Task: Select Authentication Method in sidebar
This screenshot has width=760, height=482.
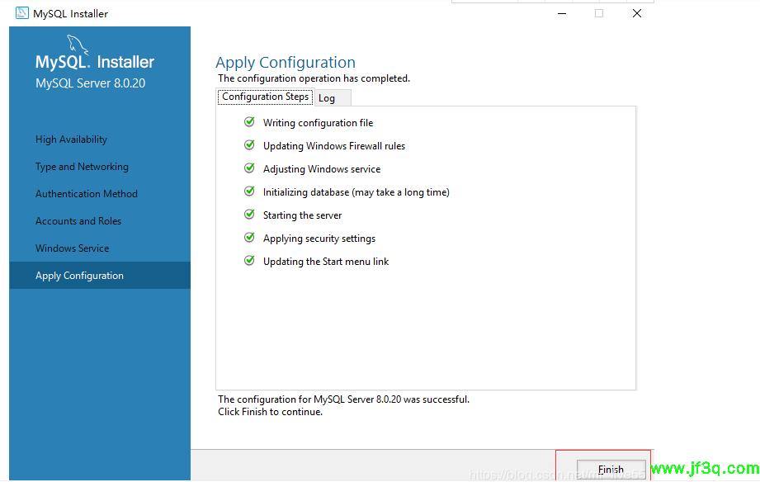Action: tap(87, 194)
